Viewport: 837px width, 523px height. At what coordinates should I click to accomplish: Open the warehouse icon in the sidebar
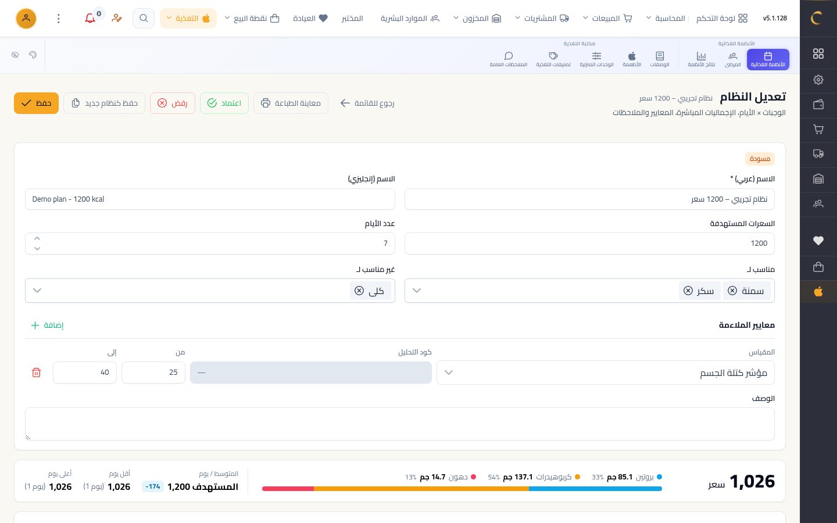[818, 179]
